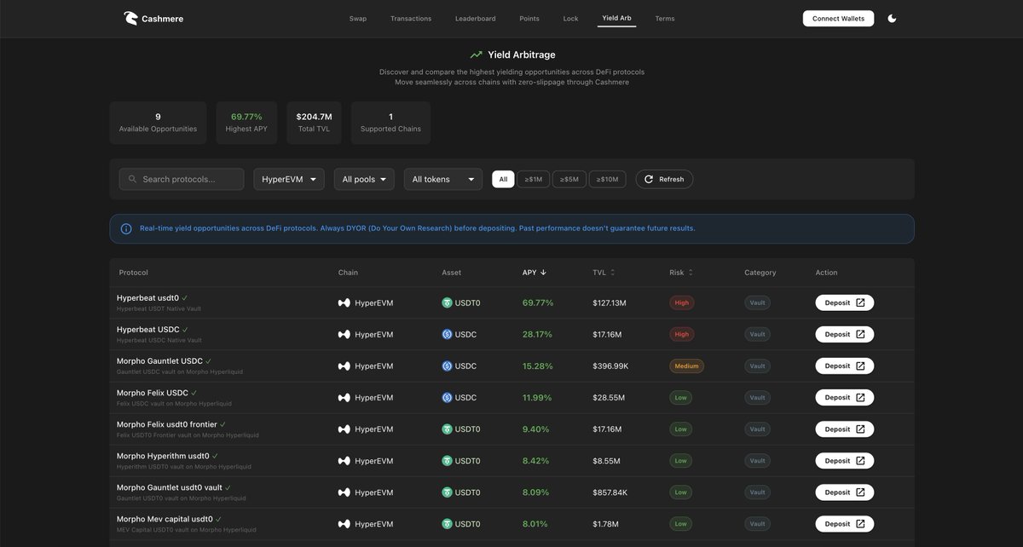The height and width of the screenshot is (547, 1023).
Task: Click APY column sort arrow
Action: click(543, 273)
